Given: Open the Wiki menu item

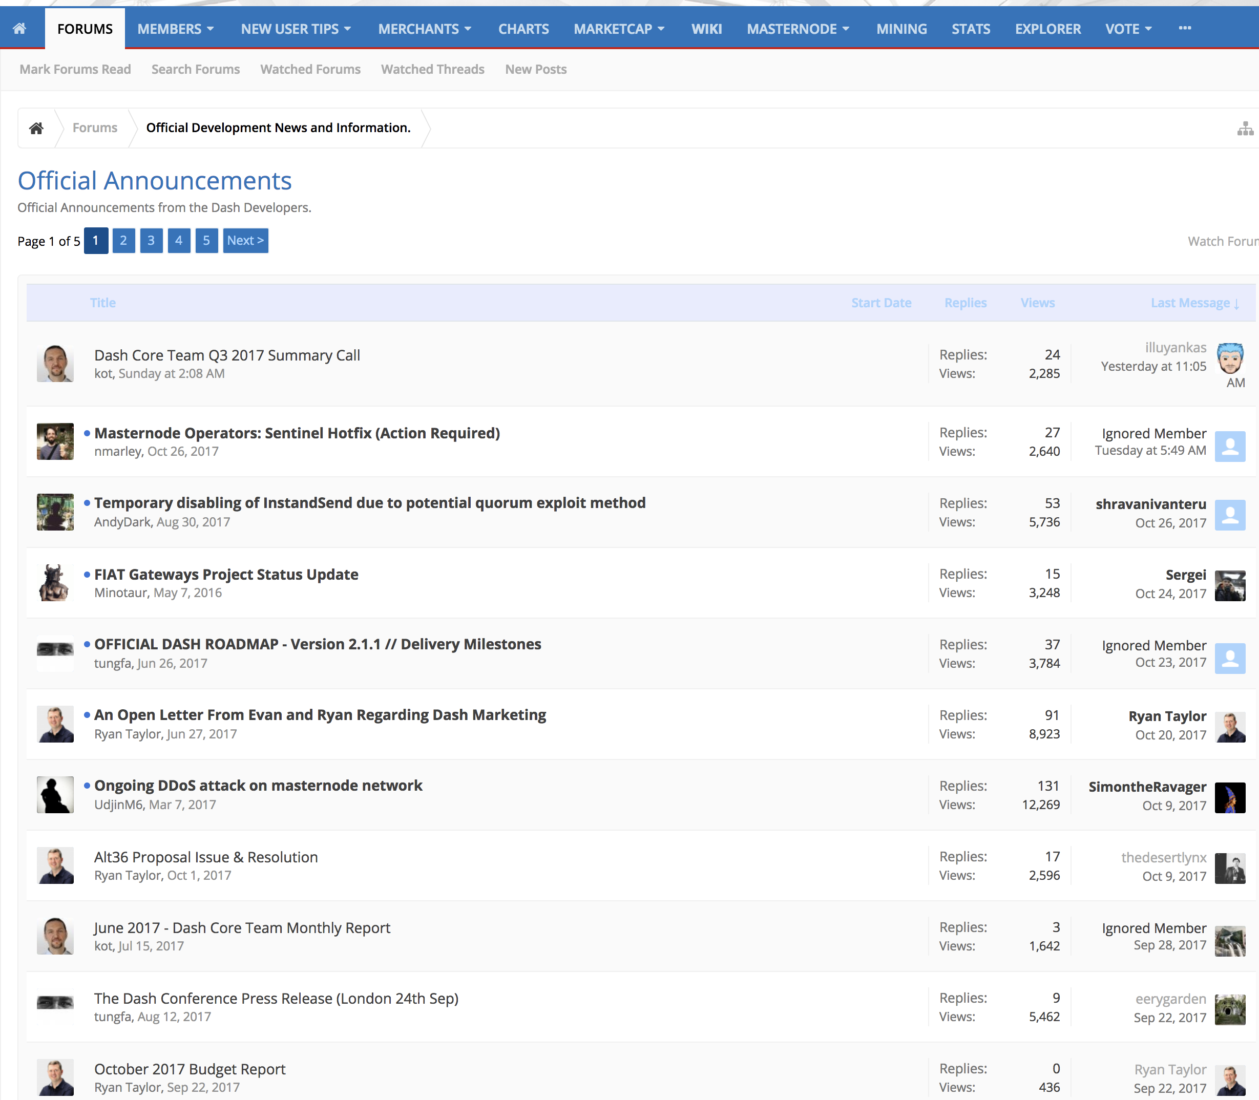Looking at the screenshot, I should (x=706, y=29).
